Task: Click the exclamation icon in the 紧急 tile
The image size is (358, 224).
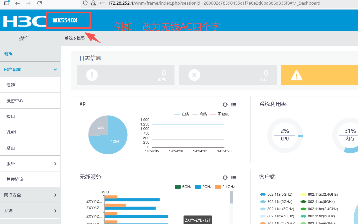Action: pos(92,75)
